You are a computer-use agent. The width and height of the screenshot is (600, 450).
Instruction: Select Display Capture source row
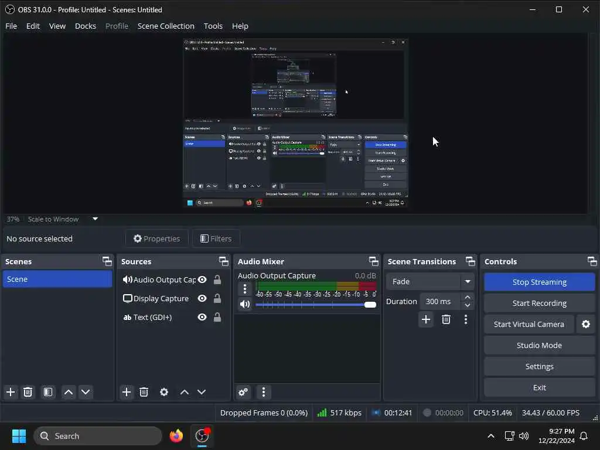click(172, 298)
